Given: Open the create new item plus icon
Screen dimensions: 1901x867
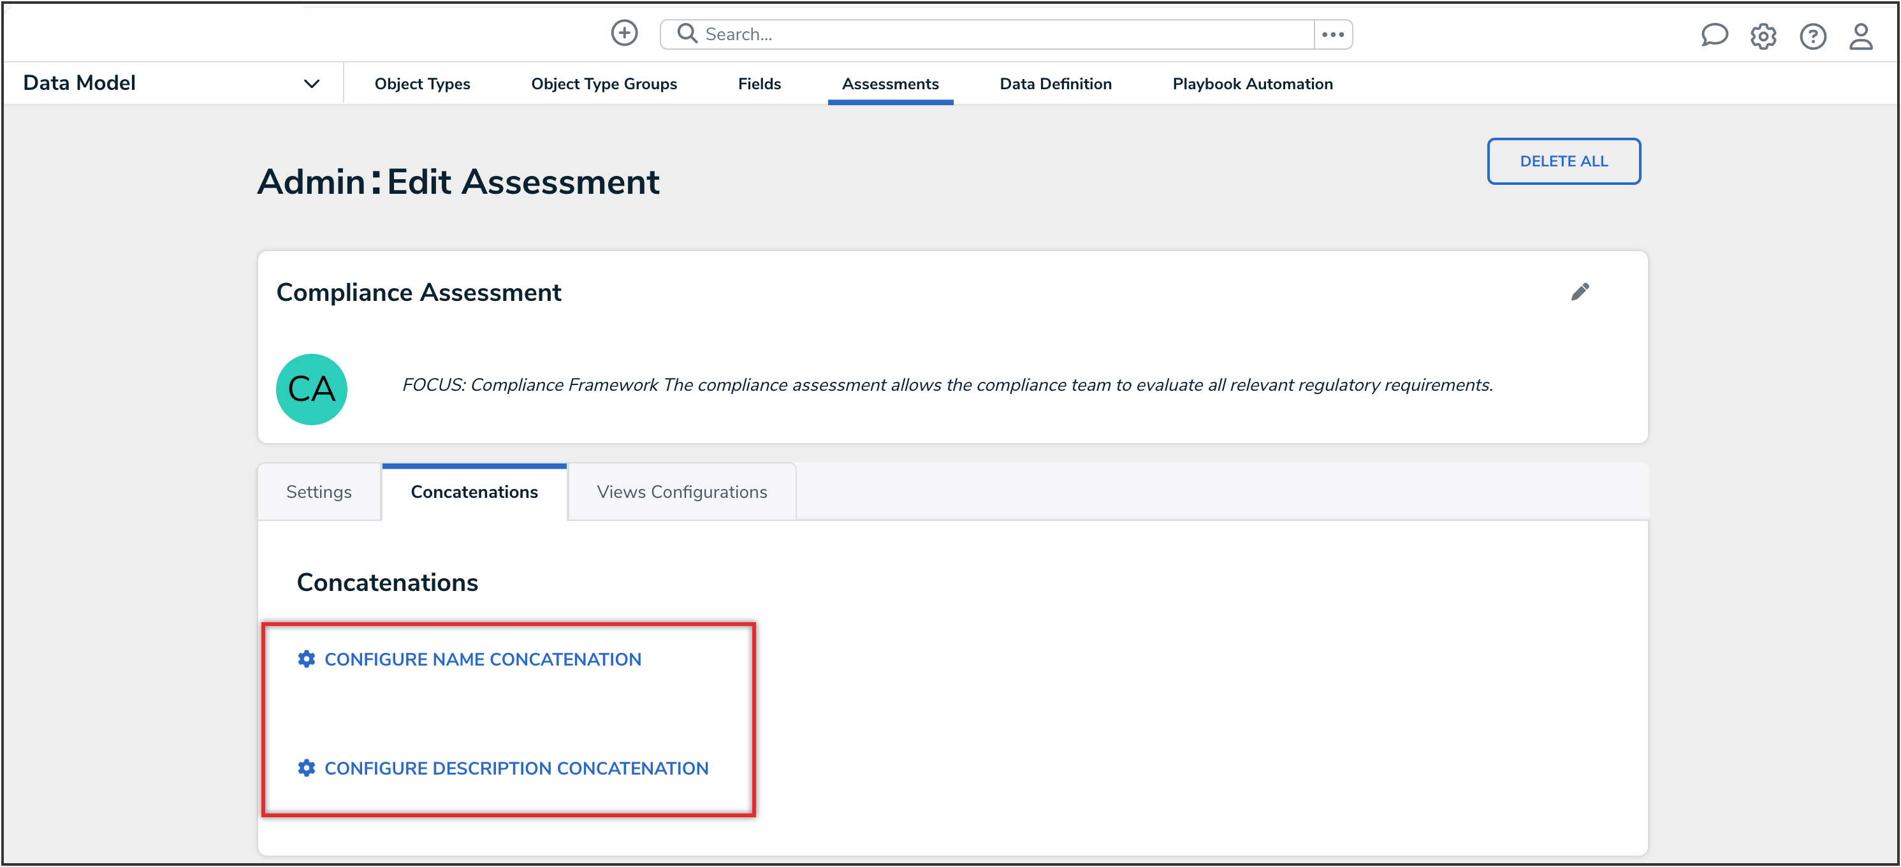Looking at the screenshot, I should (624, 33).
